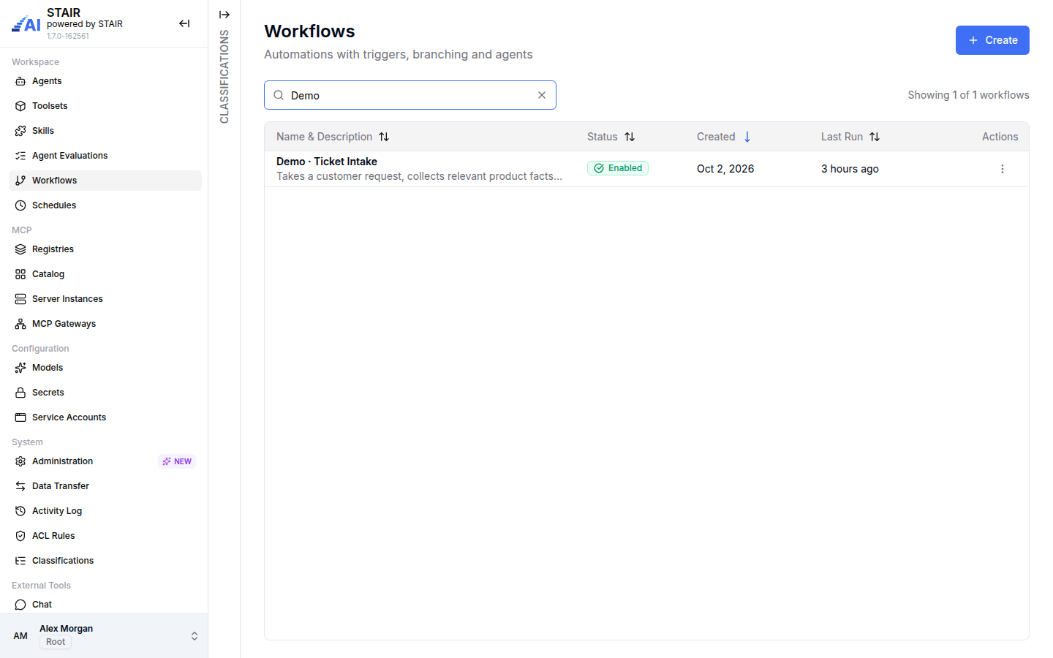Open actions menu for Demo Ticket Intake

tap(1003, 169)
